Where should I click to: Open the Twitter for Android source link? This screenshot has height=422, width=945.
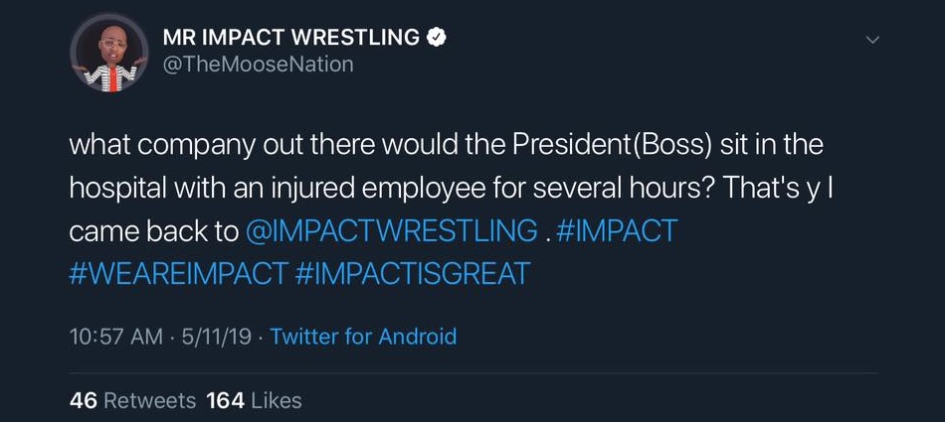(363, 337)
